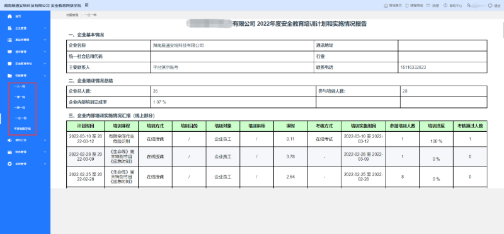Open the 一课一档 submenu item

click(x=20, y=97)
